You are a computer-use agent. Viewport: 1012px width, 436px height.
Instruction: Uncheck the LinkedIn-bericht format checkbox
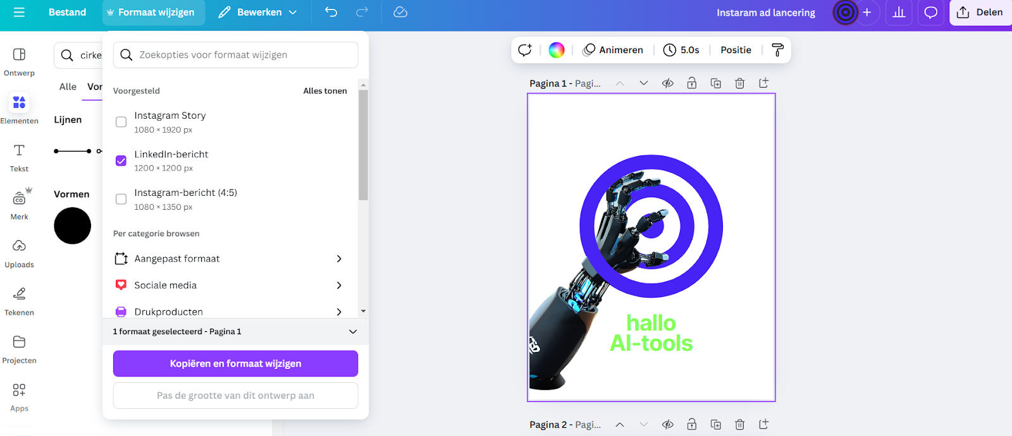tap(121, 160)
